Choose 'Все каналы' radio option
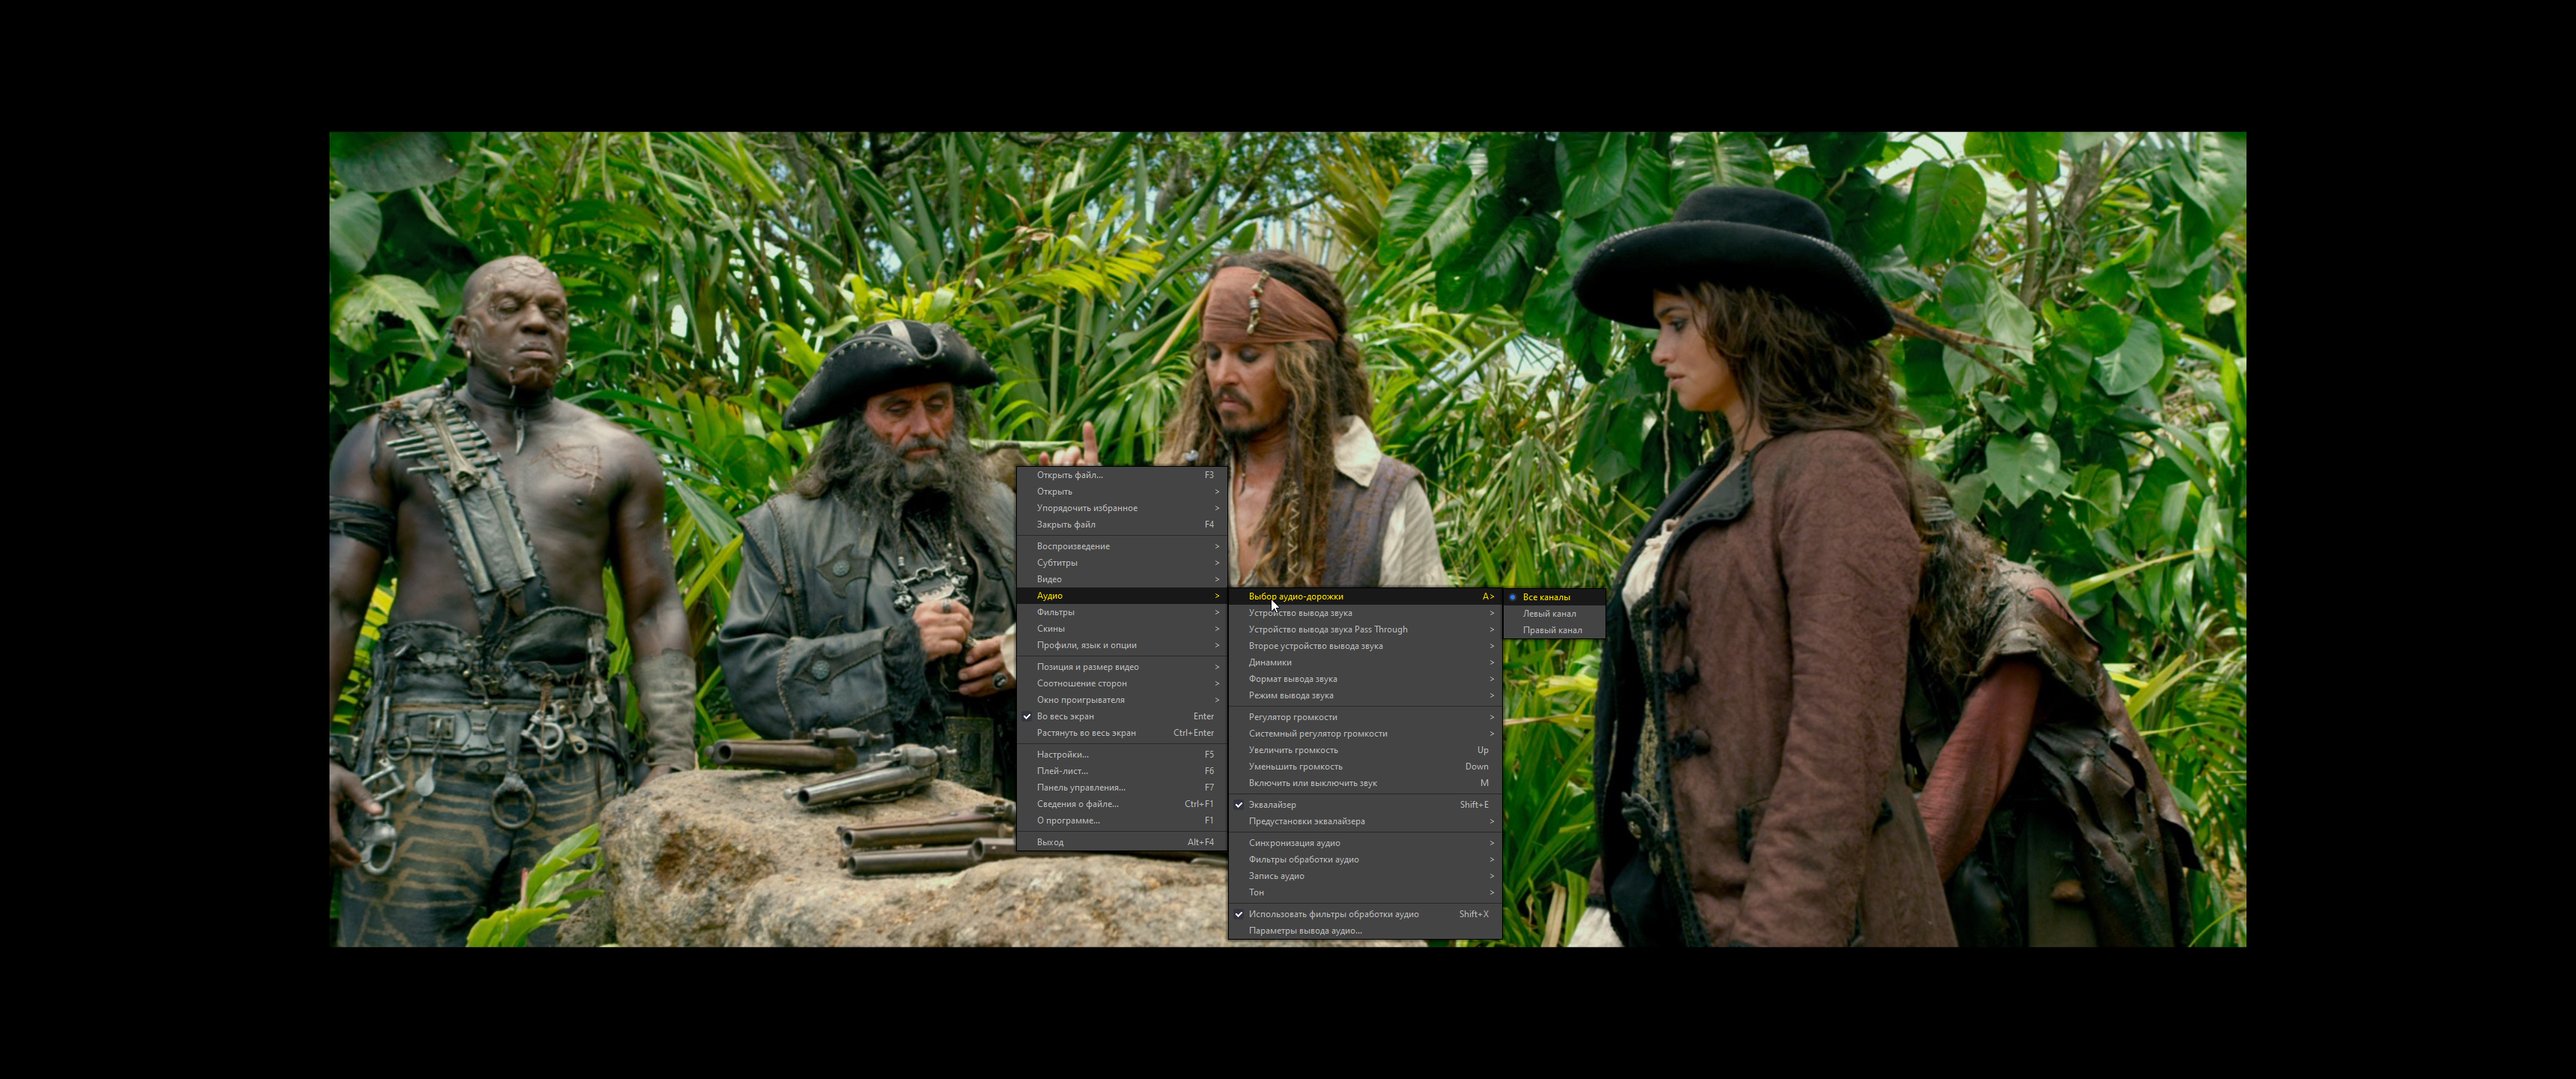This screenshot has width=2576, height=1079. 1546,597
